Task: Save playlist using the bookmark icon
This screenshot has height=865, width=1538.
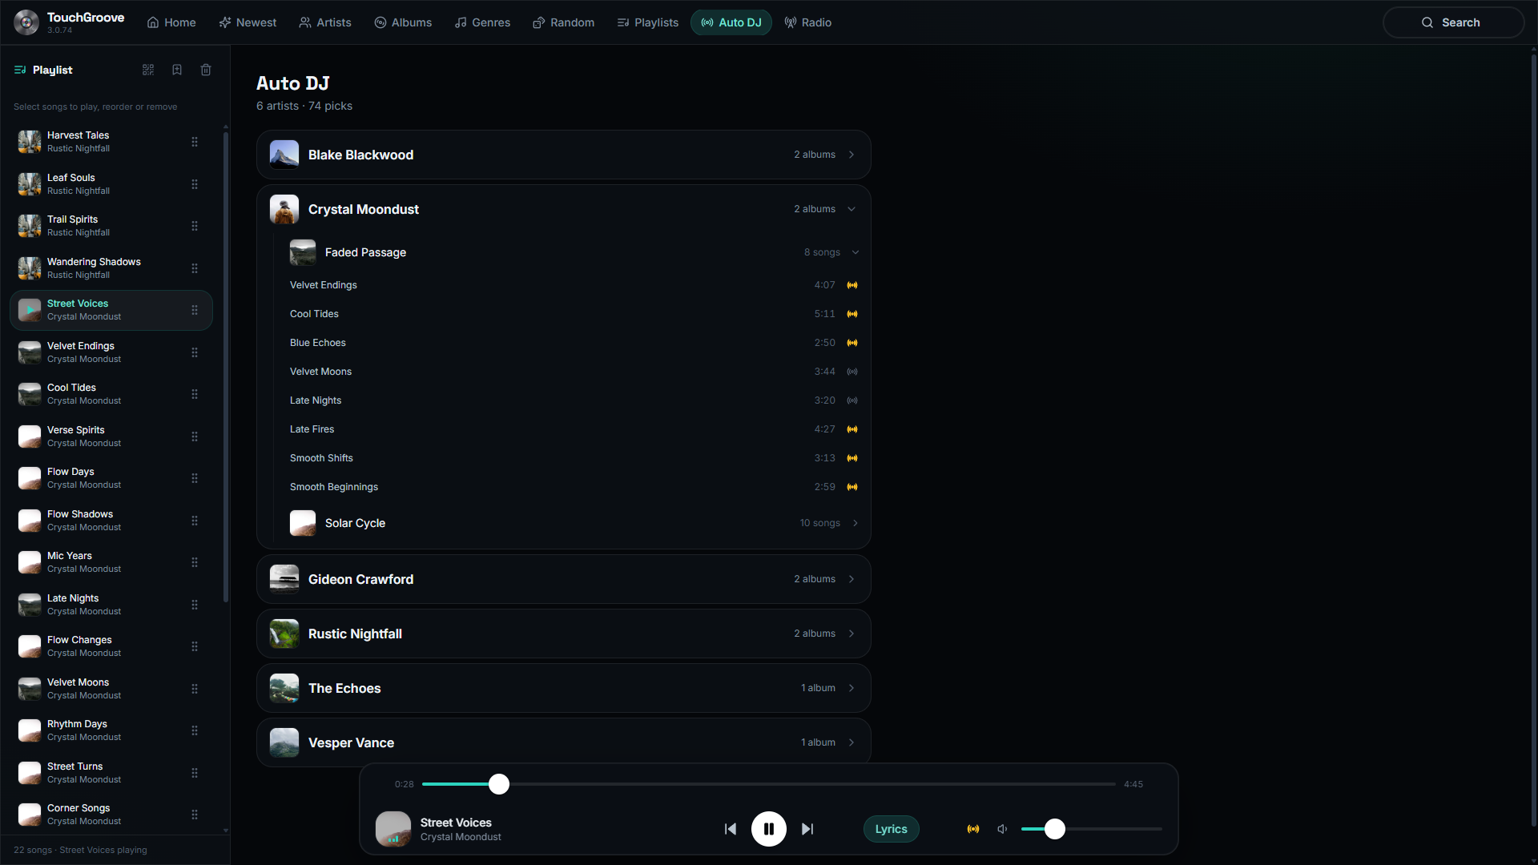Action: (177, 70)
